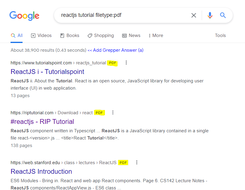Open #reactjs - RIP Tutorial result
This screenshot has height=190, width=245.
pos(42,121)
